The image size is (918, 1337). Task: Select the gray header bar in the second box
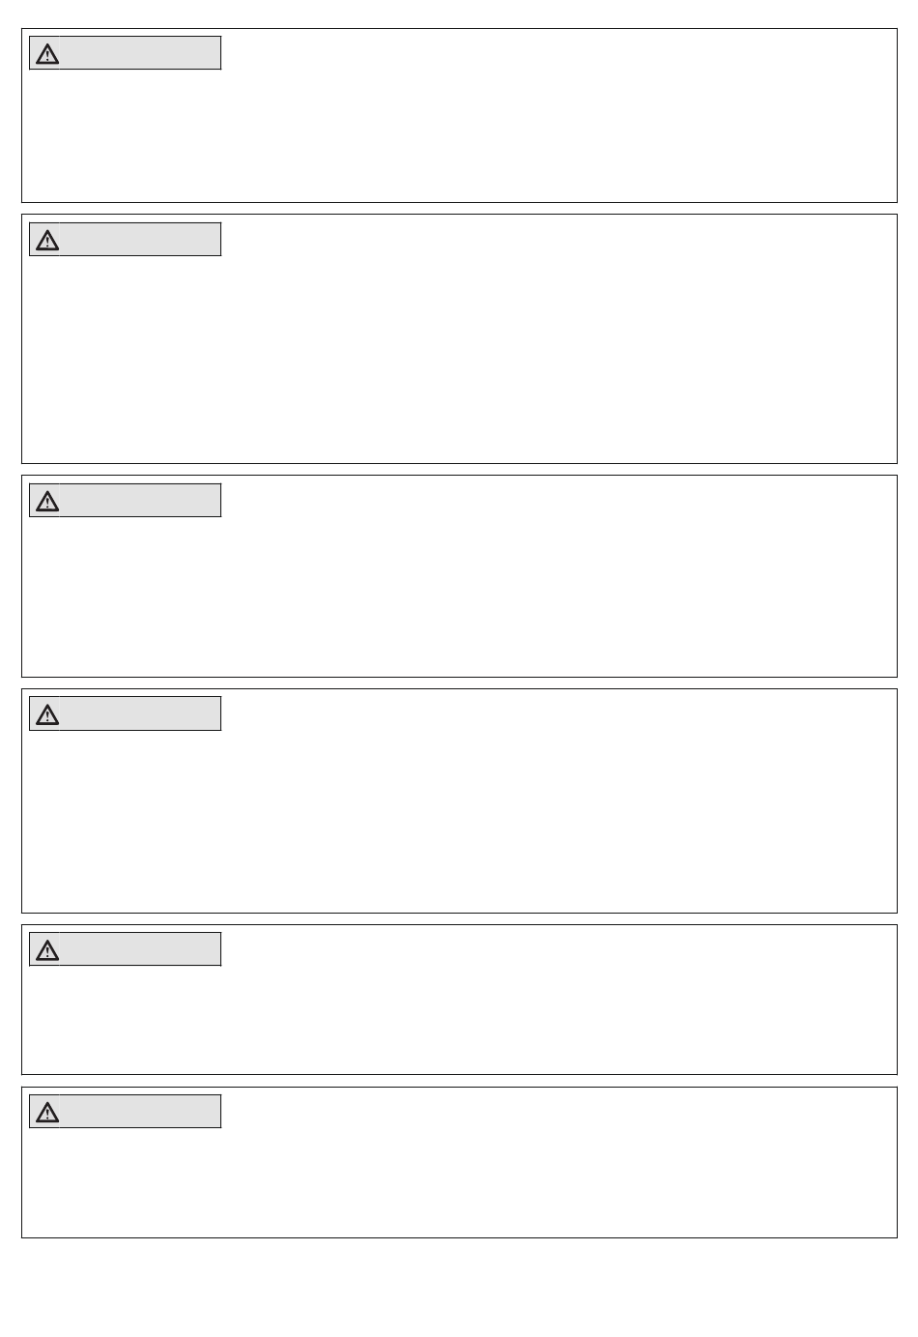click(140, 240)
